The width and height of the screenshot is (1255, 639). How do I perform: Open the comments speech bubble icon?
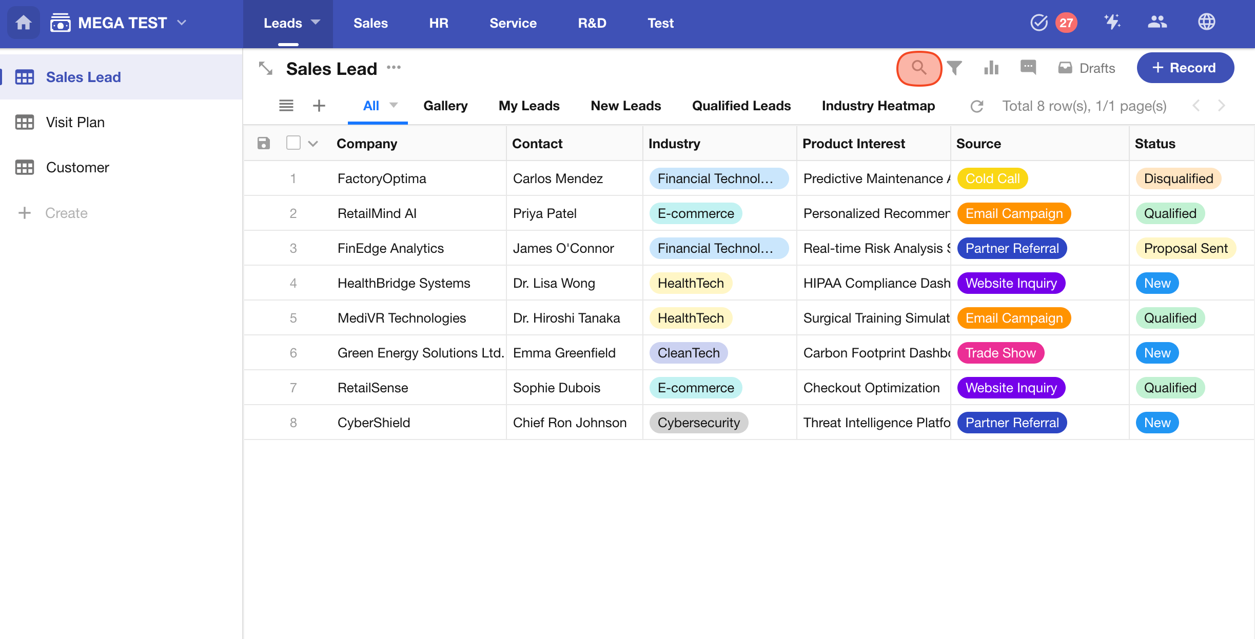click(1028, 67)
